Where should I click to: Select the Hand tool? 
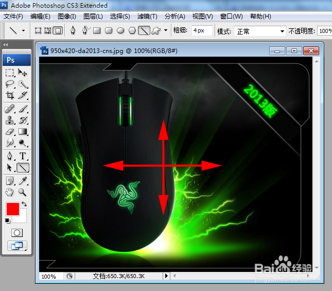[x=10, y=192]
